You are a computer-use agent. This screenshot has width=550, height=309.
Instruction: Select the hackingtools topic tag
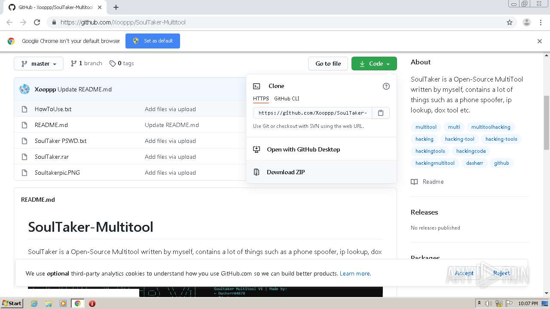coord(430,151)
